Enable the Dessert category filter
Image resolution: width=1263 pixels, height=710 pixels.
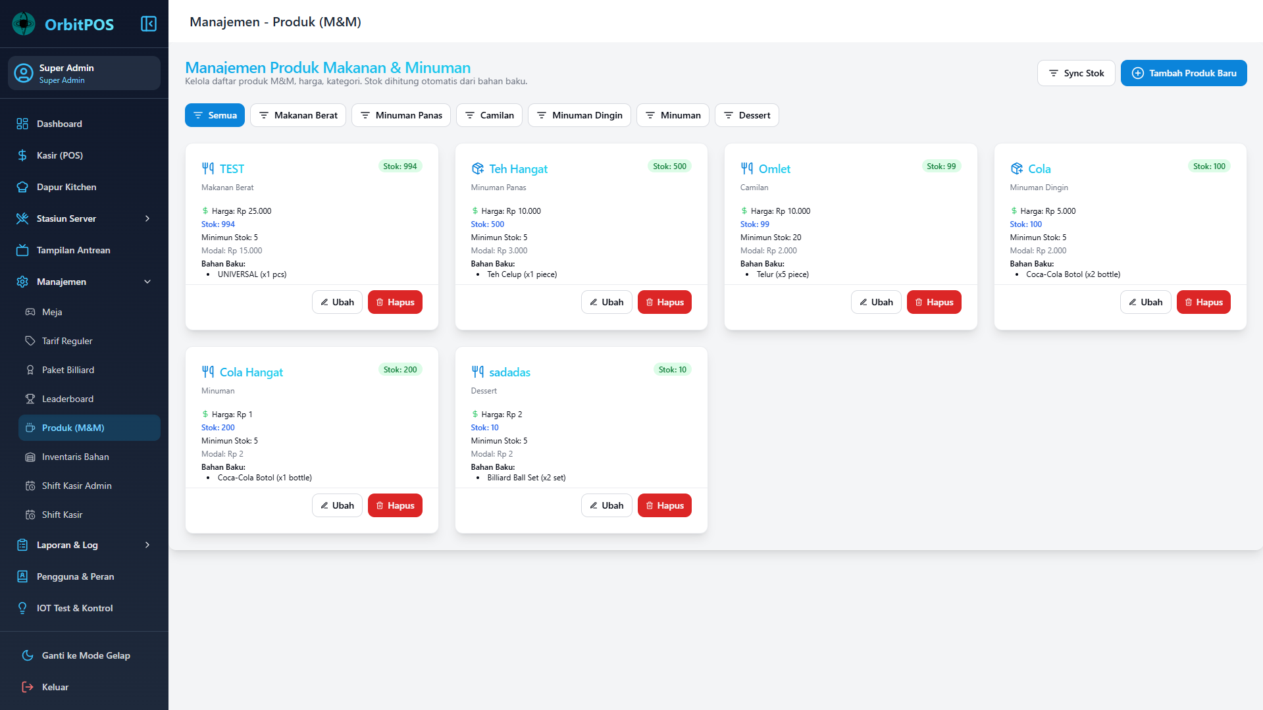pos(746,115)
